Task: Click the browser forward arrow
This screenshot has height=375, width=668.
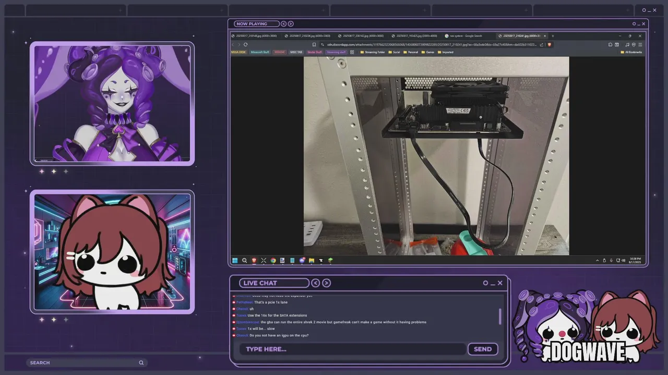Action: (x=239, y=45)
